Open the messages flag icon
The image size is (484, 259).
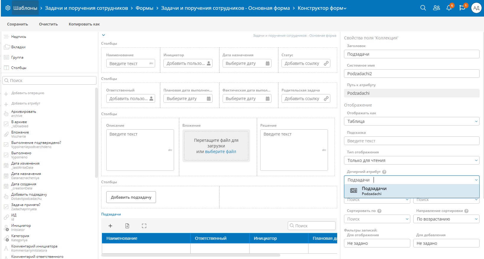tap(462, 8)
